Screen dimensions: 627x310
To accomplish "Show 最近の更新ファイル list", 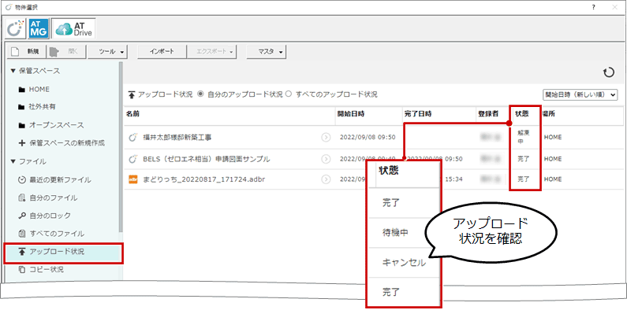I will (x=54, y=179).
